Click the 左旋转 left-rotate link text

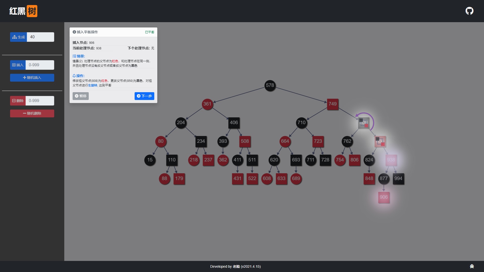coord(93,85)
